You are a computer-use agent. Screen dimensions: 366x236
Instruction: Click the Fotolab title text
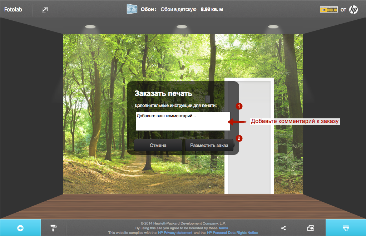tap(13, 10)
